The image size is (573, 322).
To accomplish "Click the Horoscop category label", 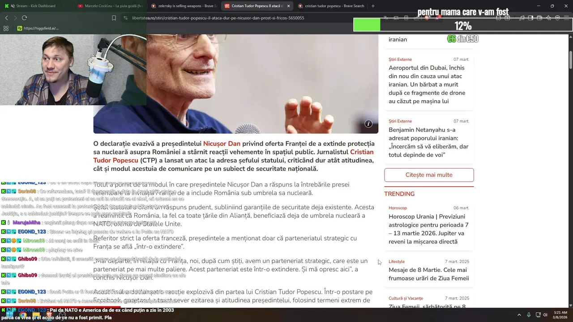I will (398, 208).
